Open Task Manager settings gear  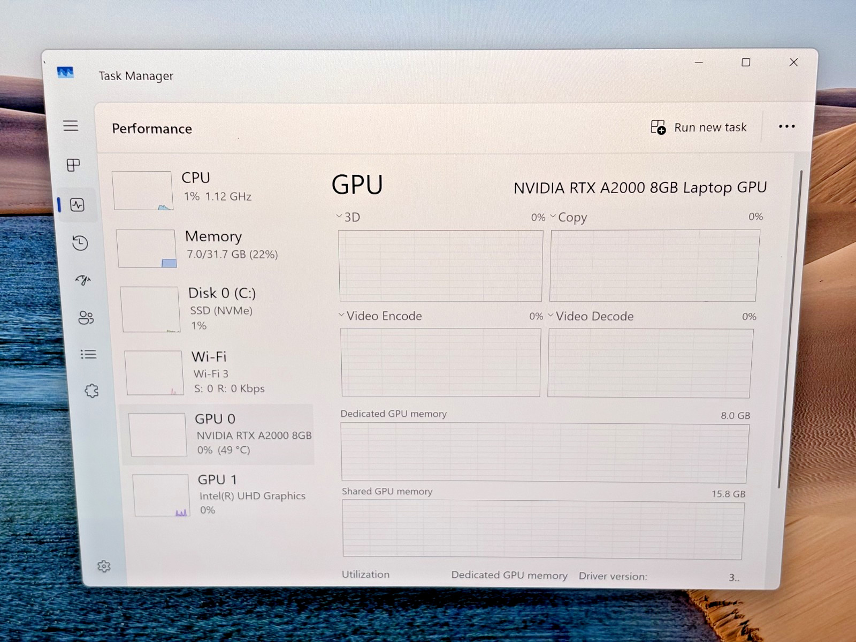pos(104,566)
